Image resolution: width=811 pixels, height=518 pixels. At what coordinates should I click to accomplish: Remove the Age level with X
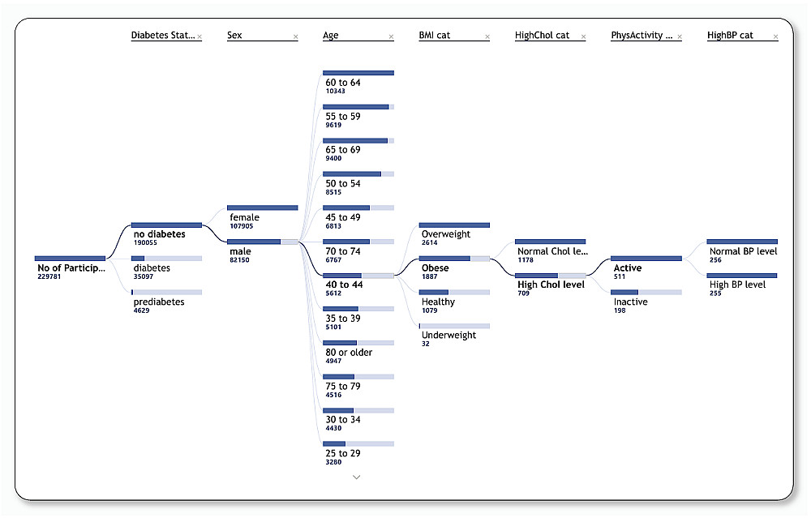click(391, 37)
